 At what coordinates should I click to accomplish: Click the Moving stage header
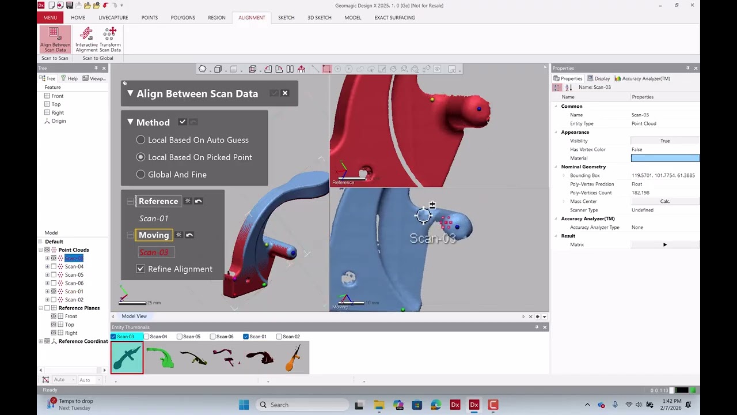pos(154,235)
